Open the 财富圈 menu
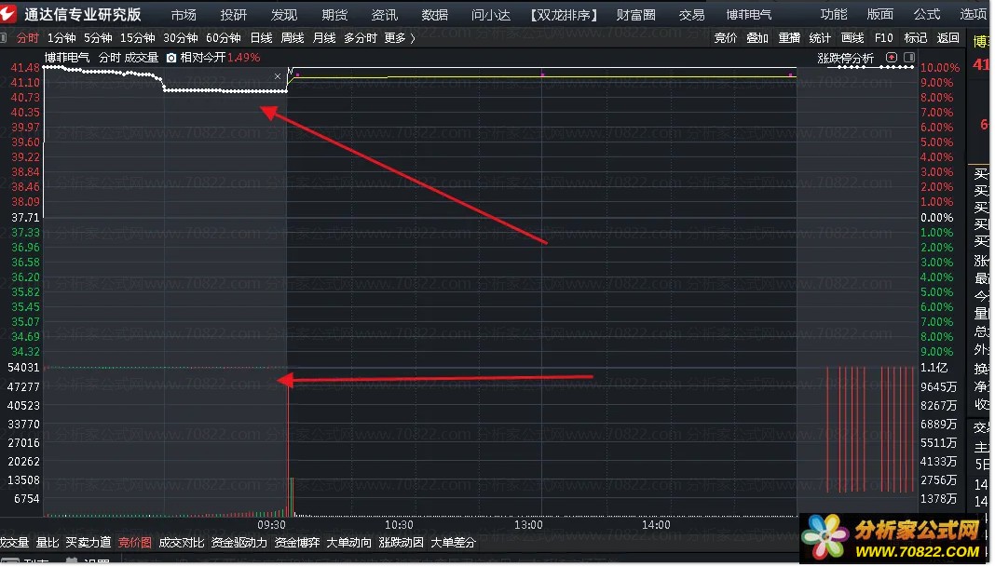This screenshot has height=567, width=995. click(x=635, y=15)
